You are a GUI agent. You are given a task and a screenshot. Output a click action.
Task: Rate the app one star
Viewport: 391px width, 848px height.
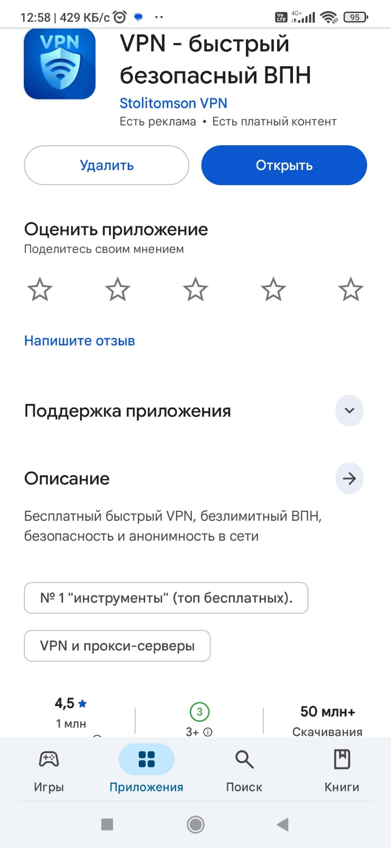40,289
